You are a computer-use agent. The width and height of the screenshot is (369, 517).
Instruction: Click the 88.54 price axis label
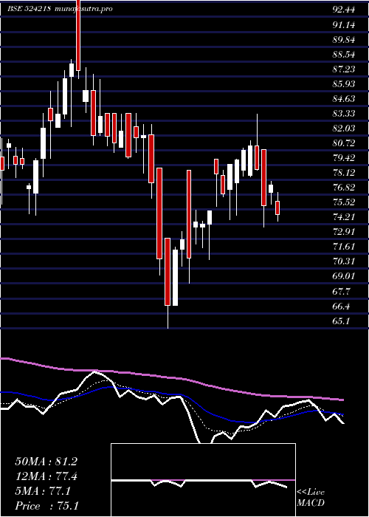[344, 55]
